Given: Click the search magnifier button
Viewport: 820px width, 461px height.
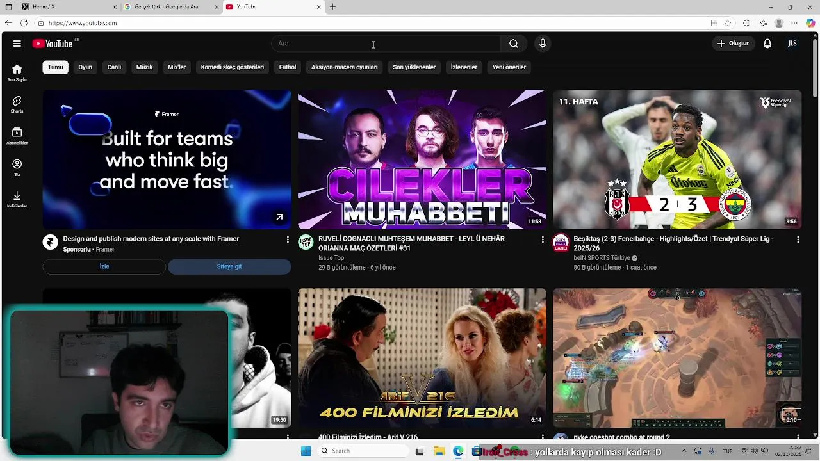Looking at the screenshot, I should [x=514, y=44].
